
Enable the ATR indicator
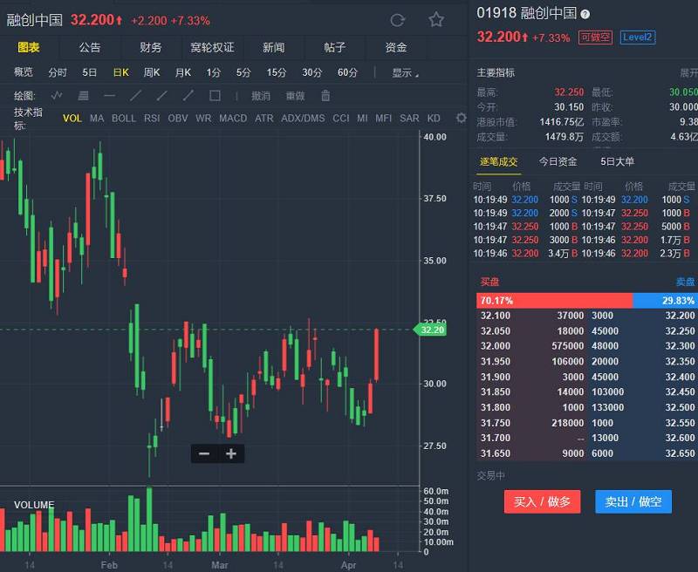pos(264,119)
